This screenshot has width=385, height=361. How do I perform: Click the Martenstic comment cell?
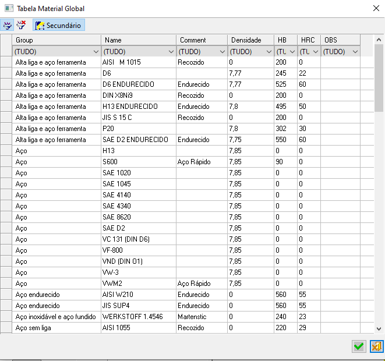coord(202,317)
